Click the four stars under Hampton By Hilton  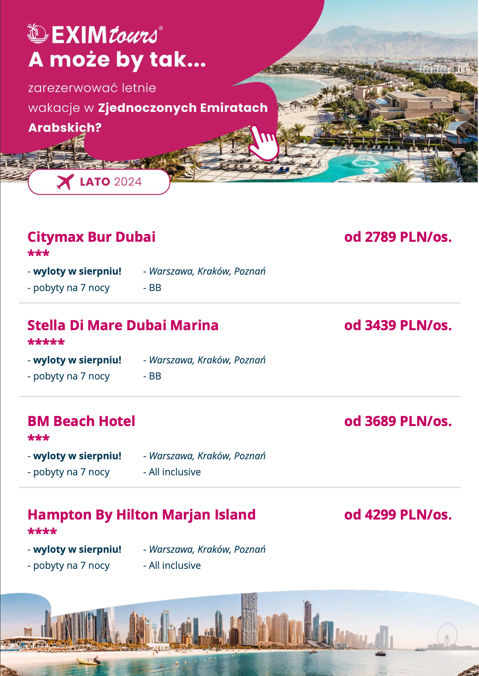[42, 532]
